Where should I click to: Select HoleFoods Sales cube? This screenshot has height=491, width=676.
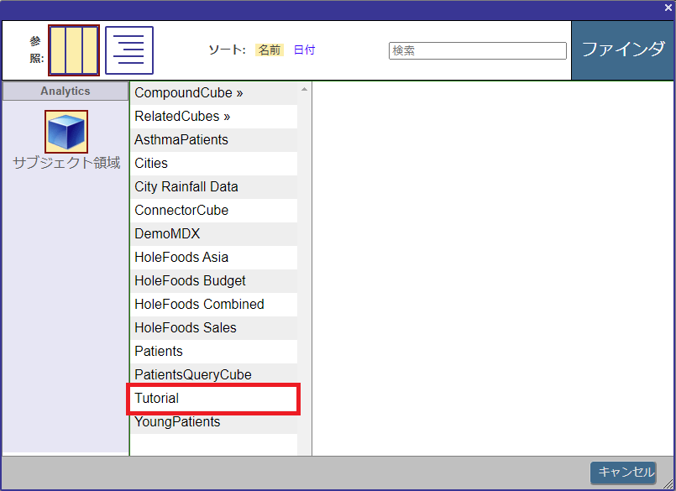coord(186,328)
